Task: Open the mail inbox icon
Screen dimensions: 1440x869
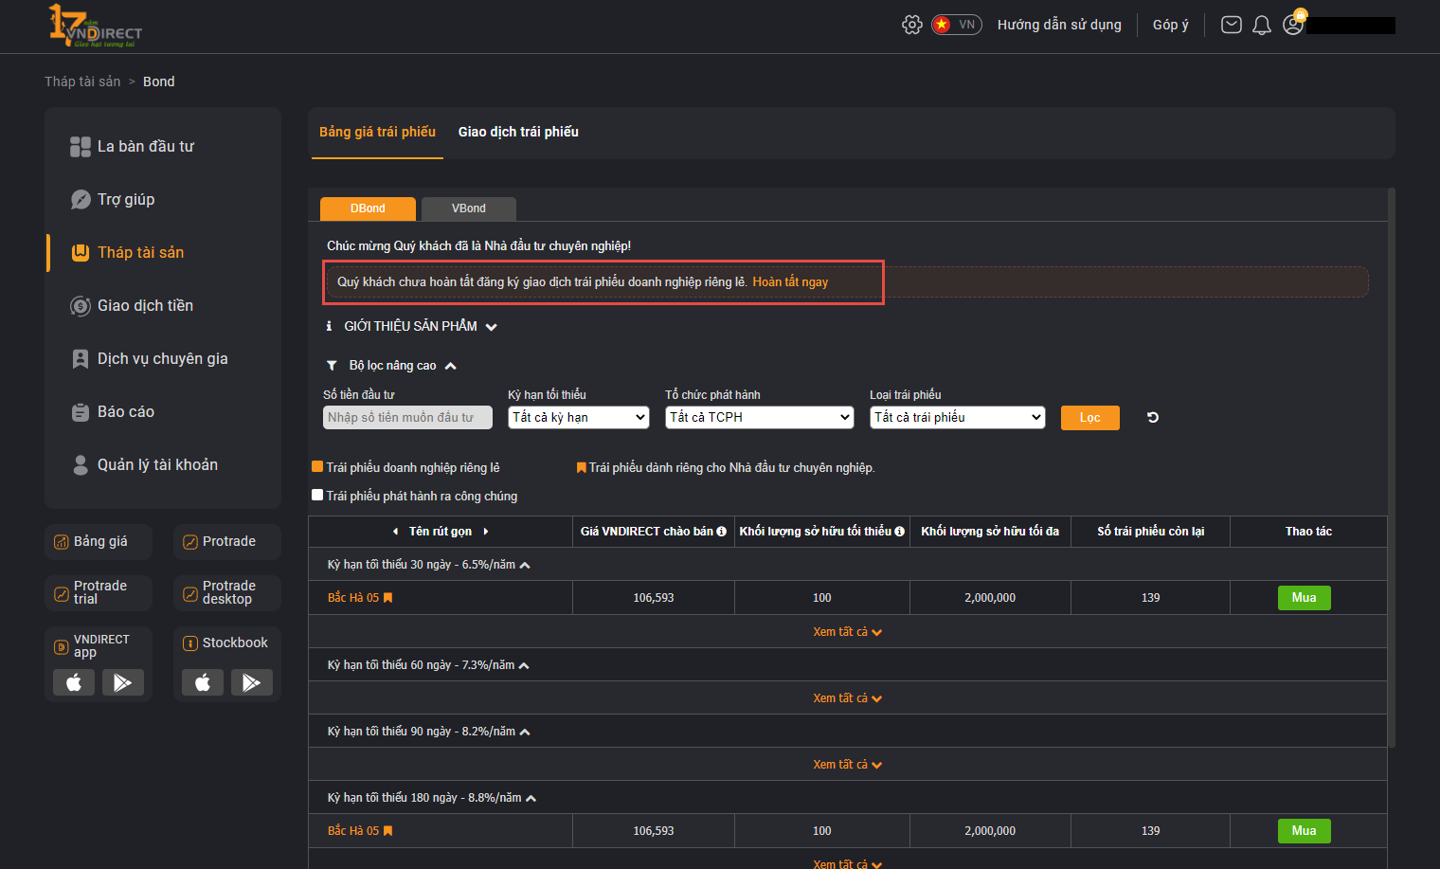Action: [1231, 25]
